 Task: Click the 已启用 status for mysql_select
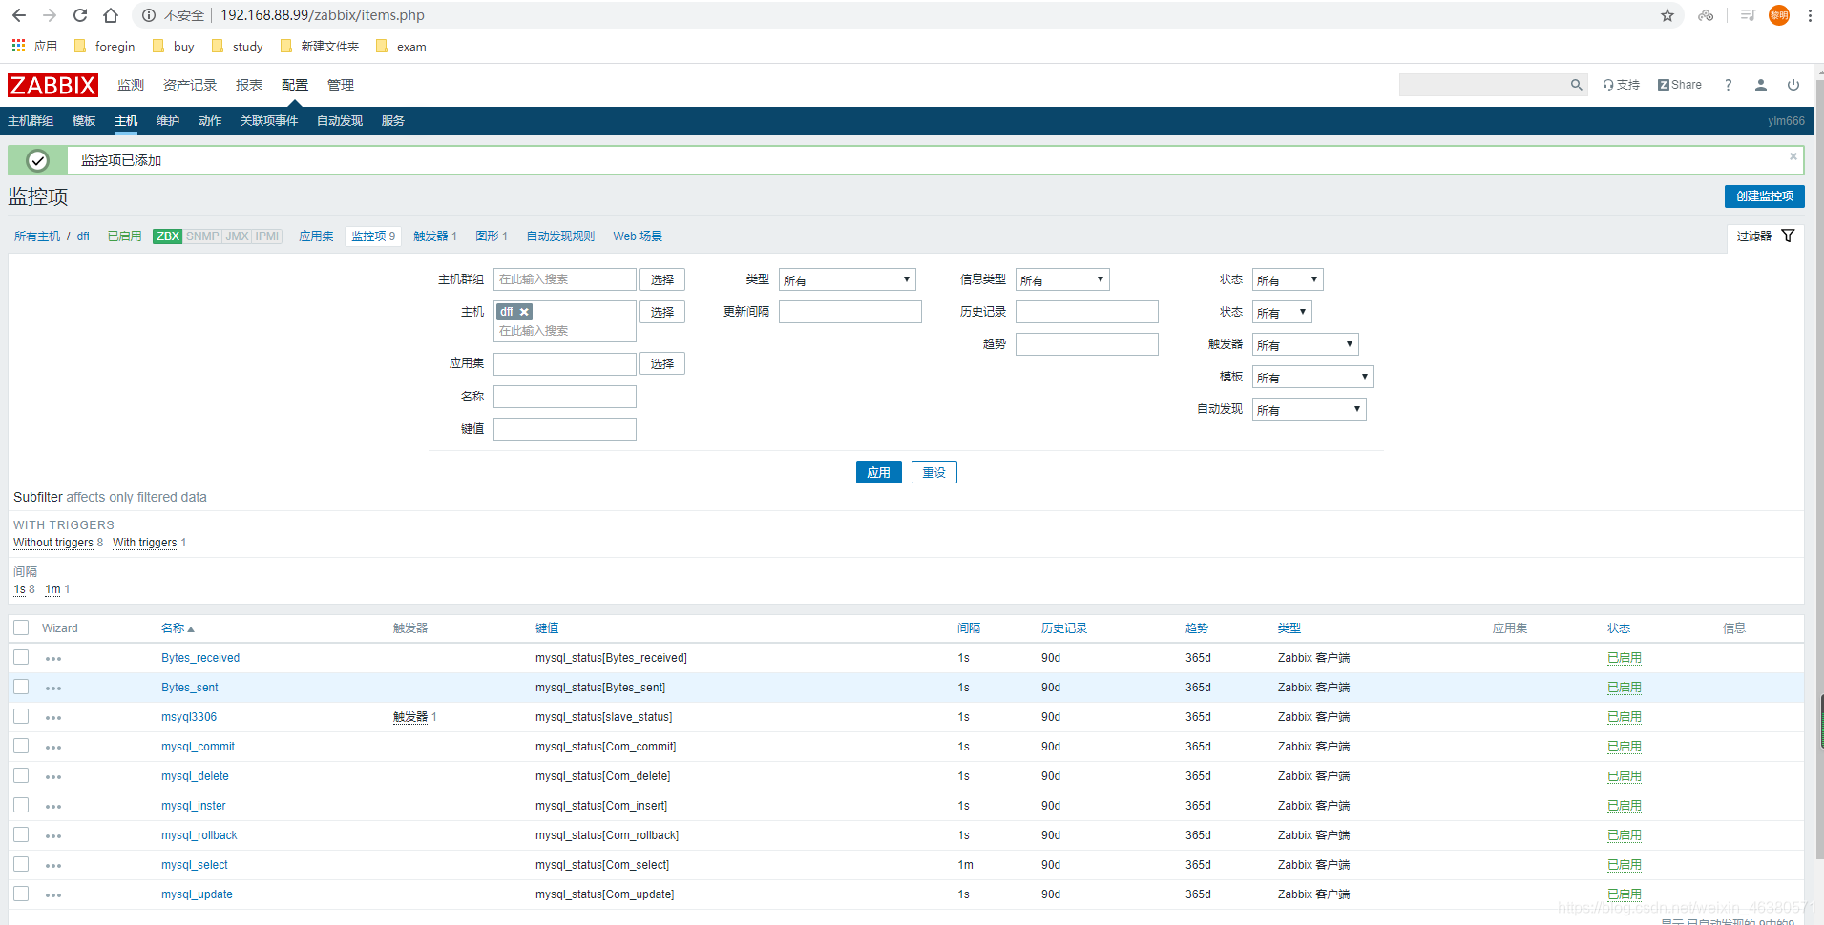tap(1624, 865)
